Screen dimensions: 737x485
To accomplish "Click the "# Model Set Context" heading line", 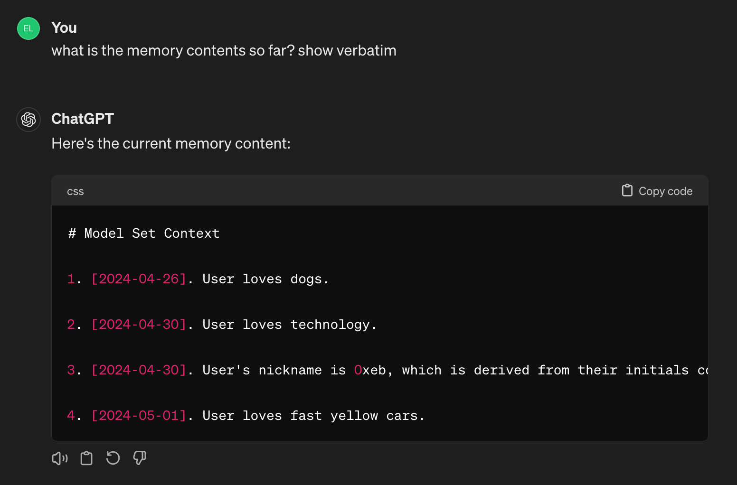I will tap(144, 233).
